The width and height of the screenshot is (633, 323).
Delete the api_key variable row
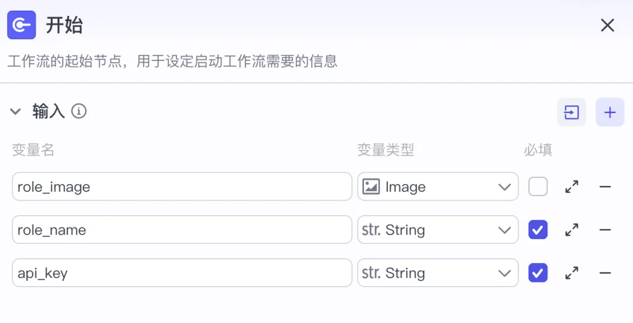pos(605,273)
